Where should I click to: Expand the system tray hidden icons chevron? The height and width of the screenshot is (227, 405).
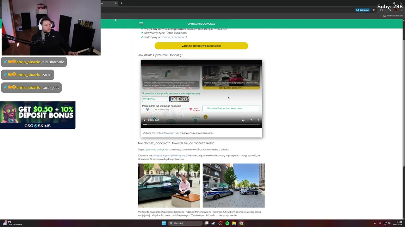point(375,223)
